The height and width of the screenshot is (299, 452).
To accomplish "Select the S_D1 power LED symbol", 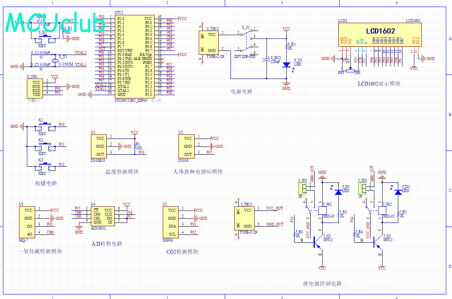I will click(x=286, y=65).
